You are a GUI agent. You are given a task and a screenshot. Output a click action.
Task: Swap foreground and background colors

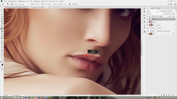pos(2,62)
